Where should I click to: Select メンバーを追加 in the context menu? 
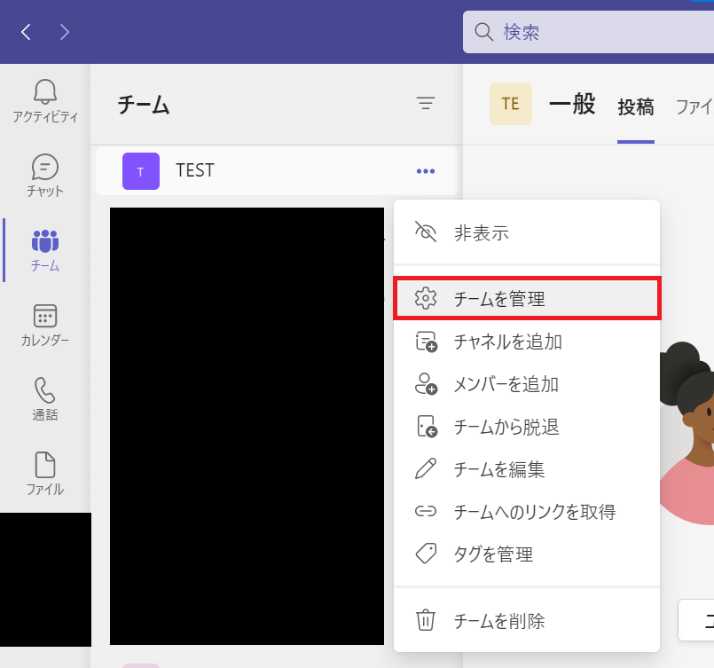pos(527,384)
